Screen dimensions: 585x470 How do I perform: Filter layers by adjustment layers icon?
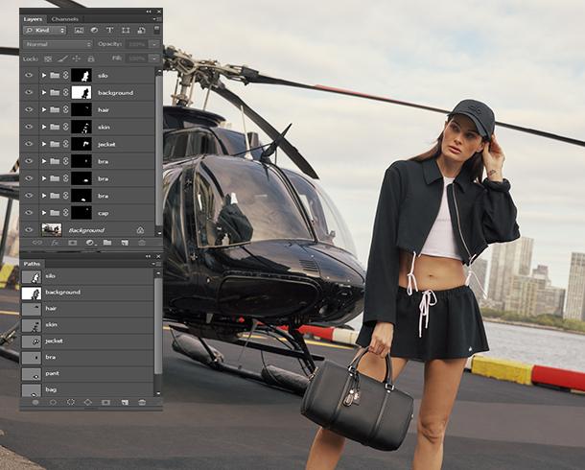[x=94, y=31]
